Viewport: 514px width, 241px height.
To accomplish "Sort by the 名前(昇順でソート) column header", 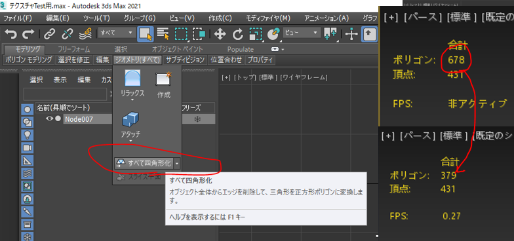I will (63, 107).
